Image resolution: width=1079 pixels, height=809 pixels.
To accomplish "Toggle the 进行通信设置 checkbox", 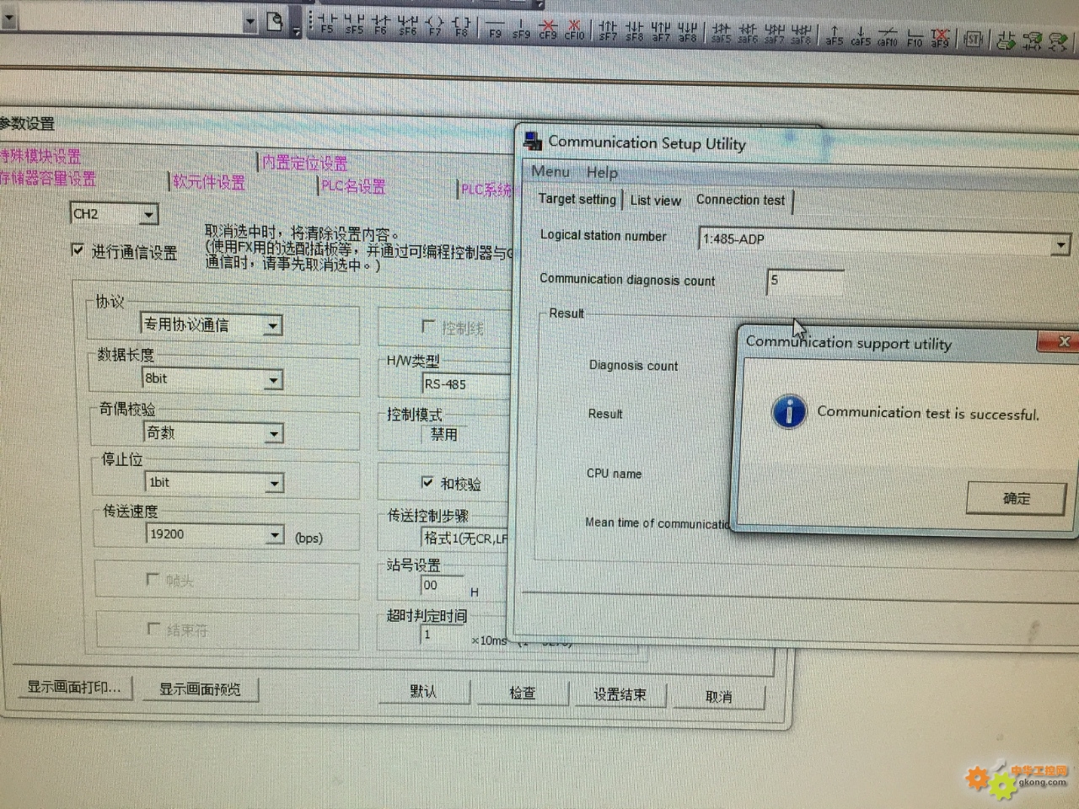I will pos(78,250).
